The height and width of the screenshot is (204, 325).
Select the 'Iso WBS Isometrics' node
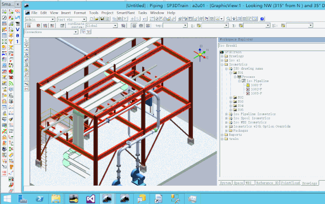click(250, 122)
